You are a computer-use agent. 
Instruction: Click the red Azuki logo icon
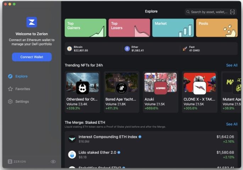pyautogui.click(x=161, y=88)
